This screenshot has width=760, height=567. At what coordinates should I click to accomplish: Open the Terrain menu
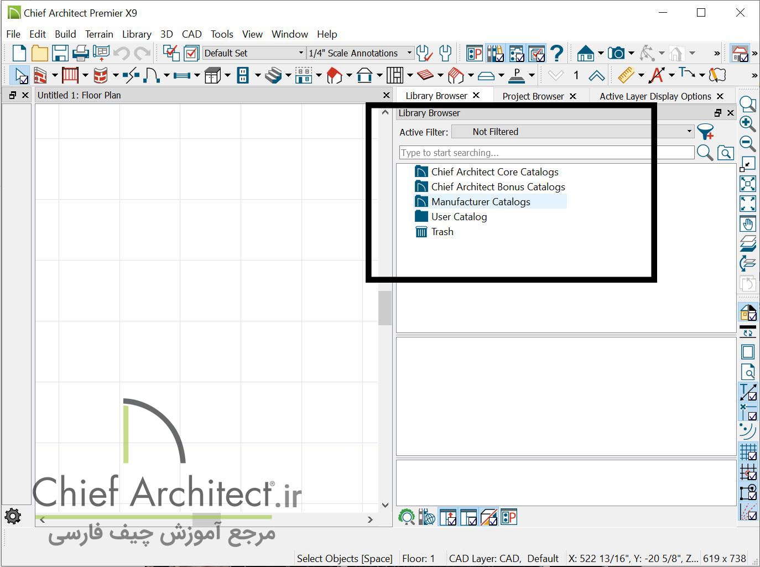(99, 34)
